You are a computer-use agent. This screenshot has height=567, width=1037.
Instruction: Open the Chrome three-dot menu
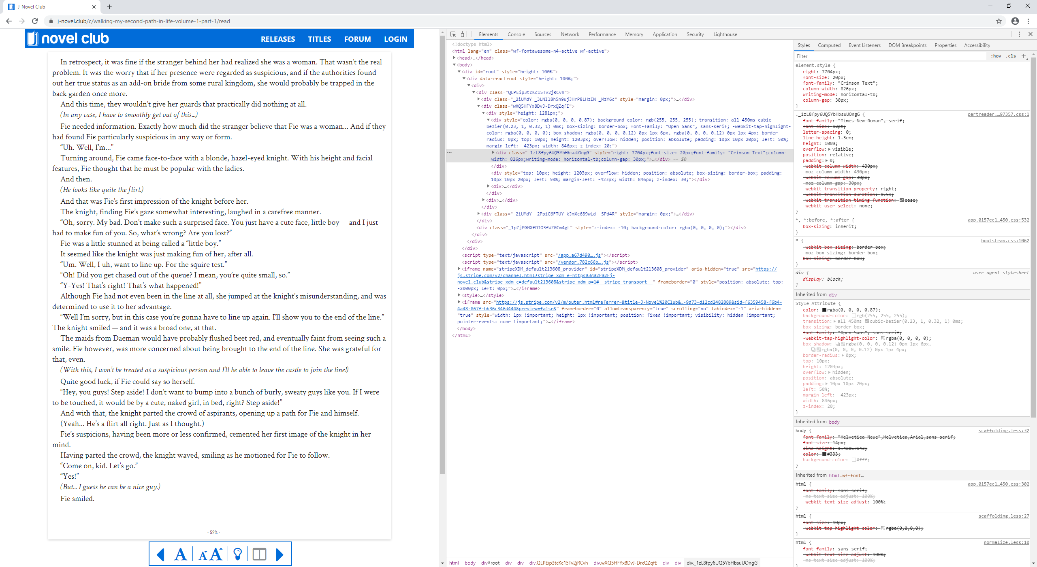[1028, 21]
